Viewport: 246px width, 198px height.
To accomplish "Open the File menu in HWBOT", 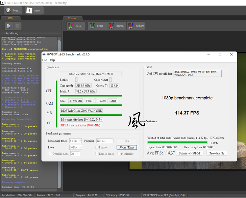I will pyautogui.click(x=44, y=60).
